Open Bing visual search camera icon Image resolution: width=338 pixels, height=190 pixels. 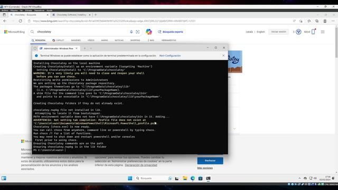(137, 32)
